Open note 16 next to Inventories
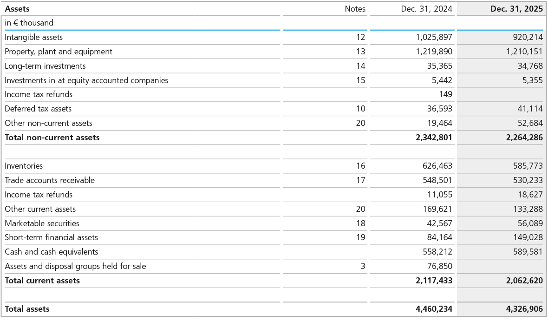Image resolution: width=548 pixels, height=321 pixels. 360,166
